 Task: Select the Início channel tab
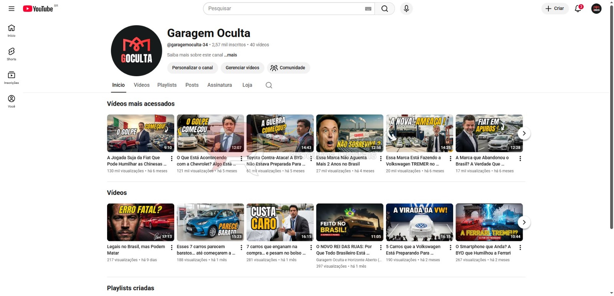118,85
